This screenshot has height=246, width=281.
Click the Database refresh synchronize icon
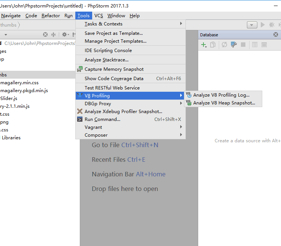(x=224, y=45)
